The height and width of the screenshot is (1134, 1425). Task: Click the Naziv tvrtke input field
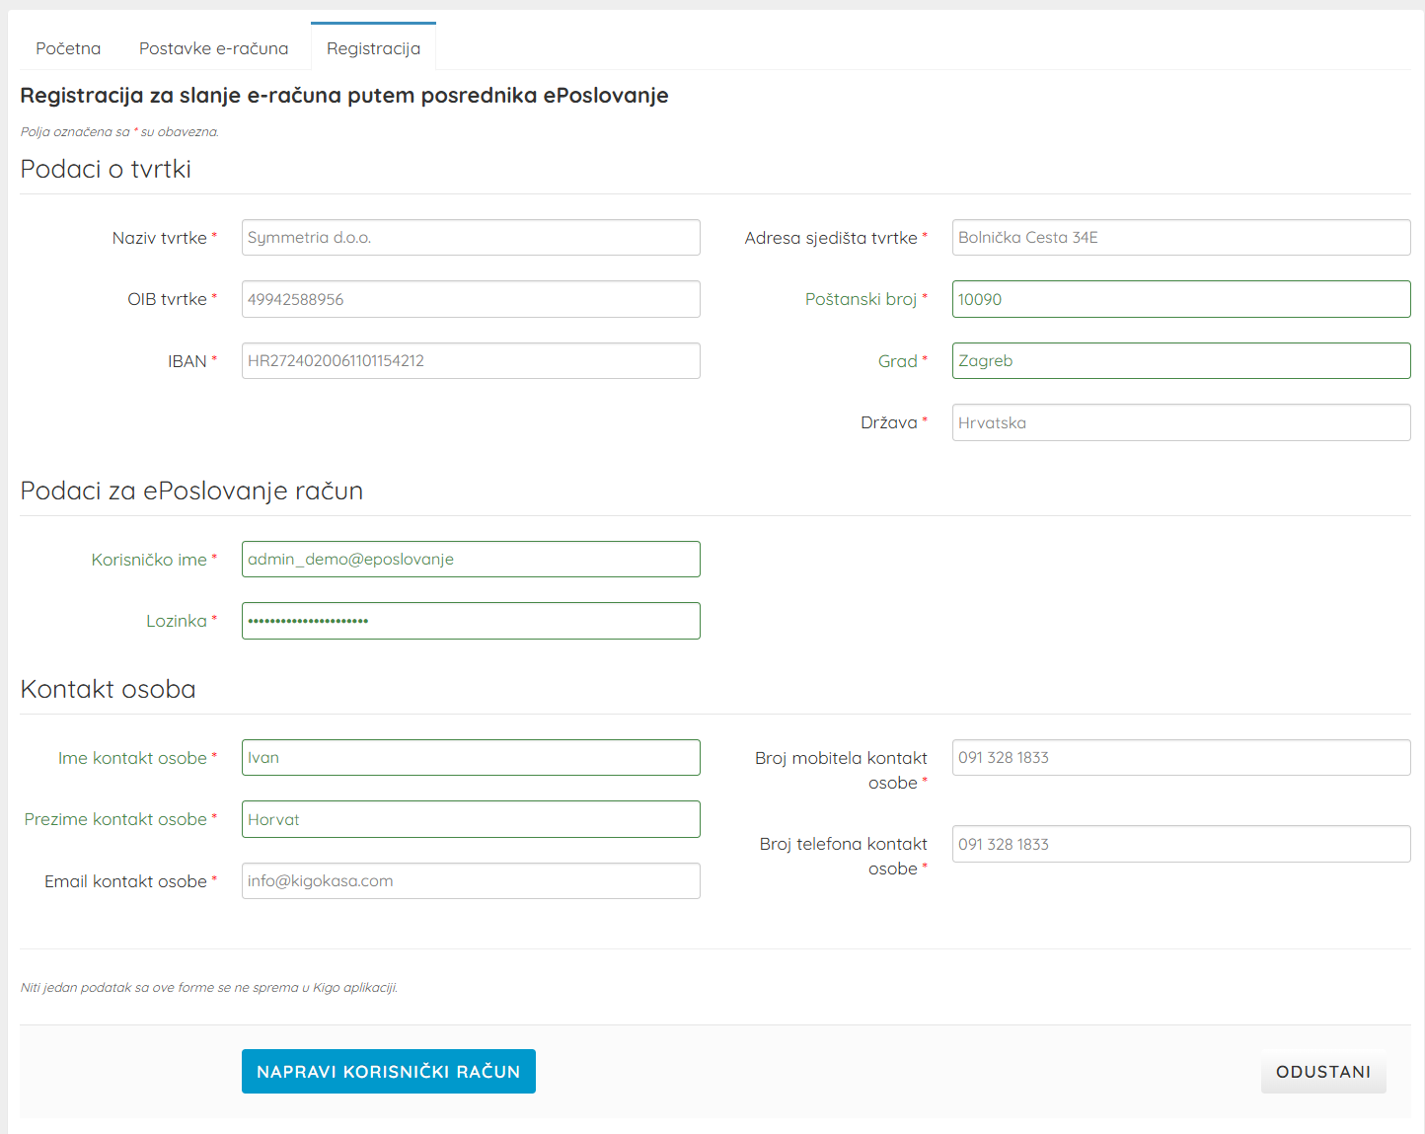click(x=471, y=238)
